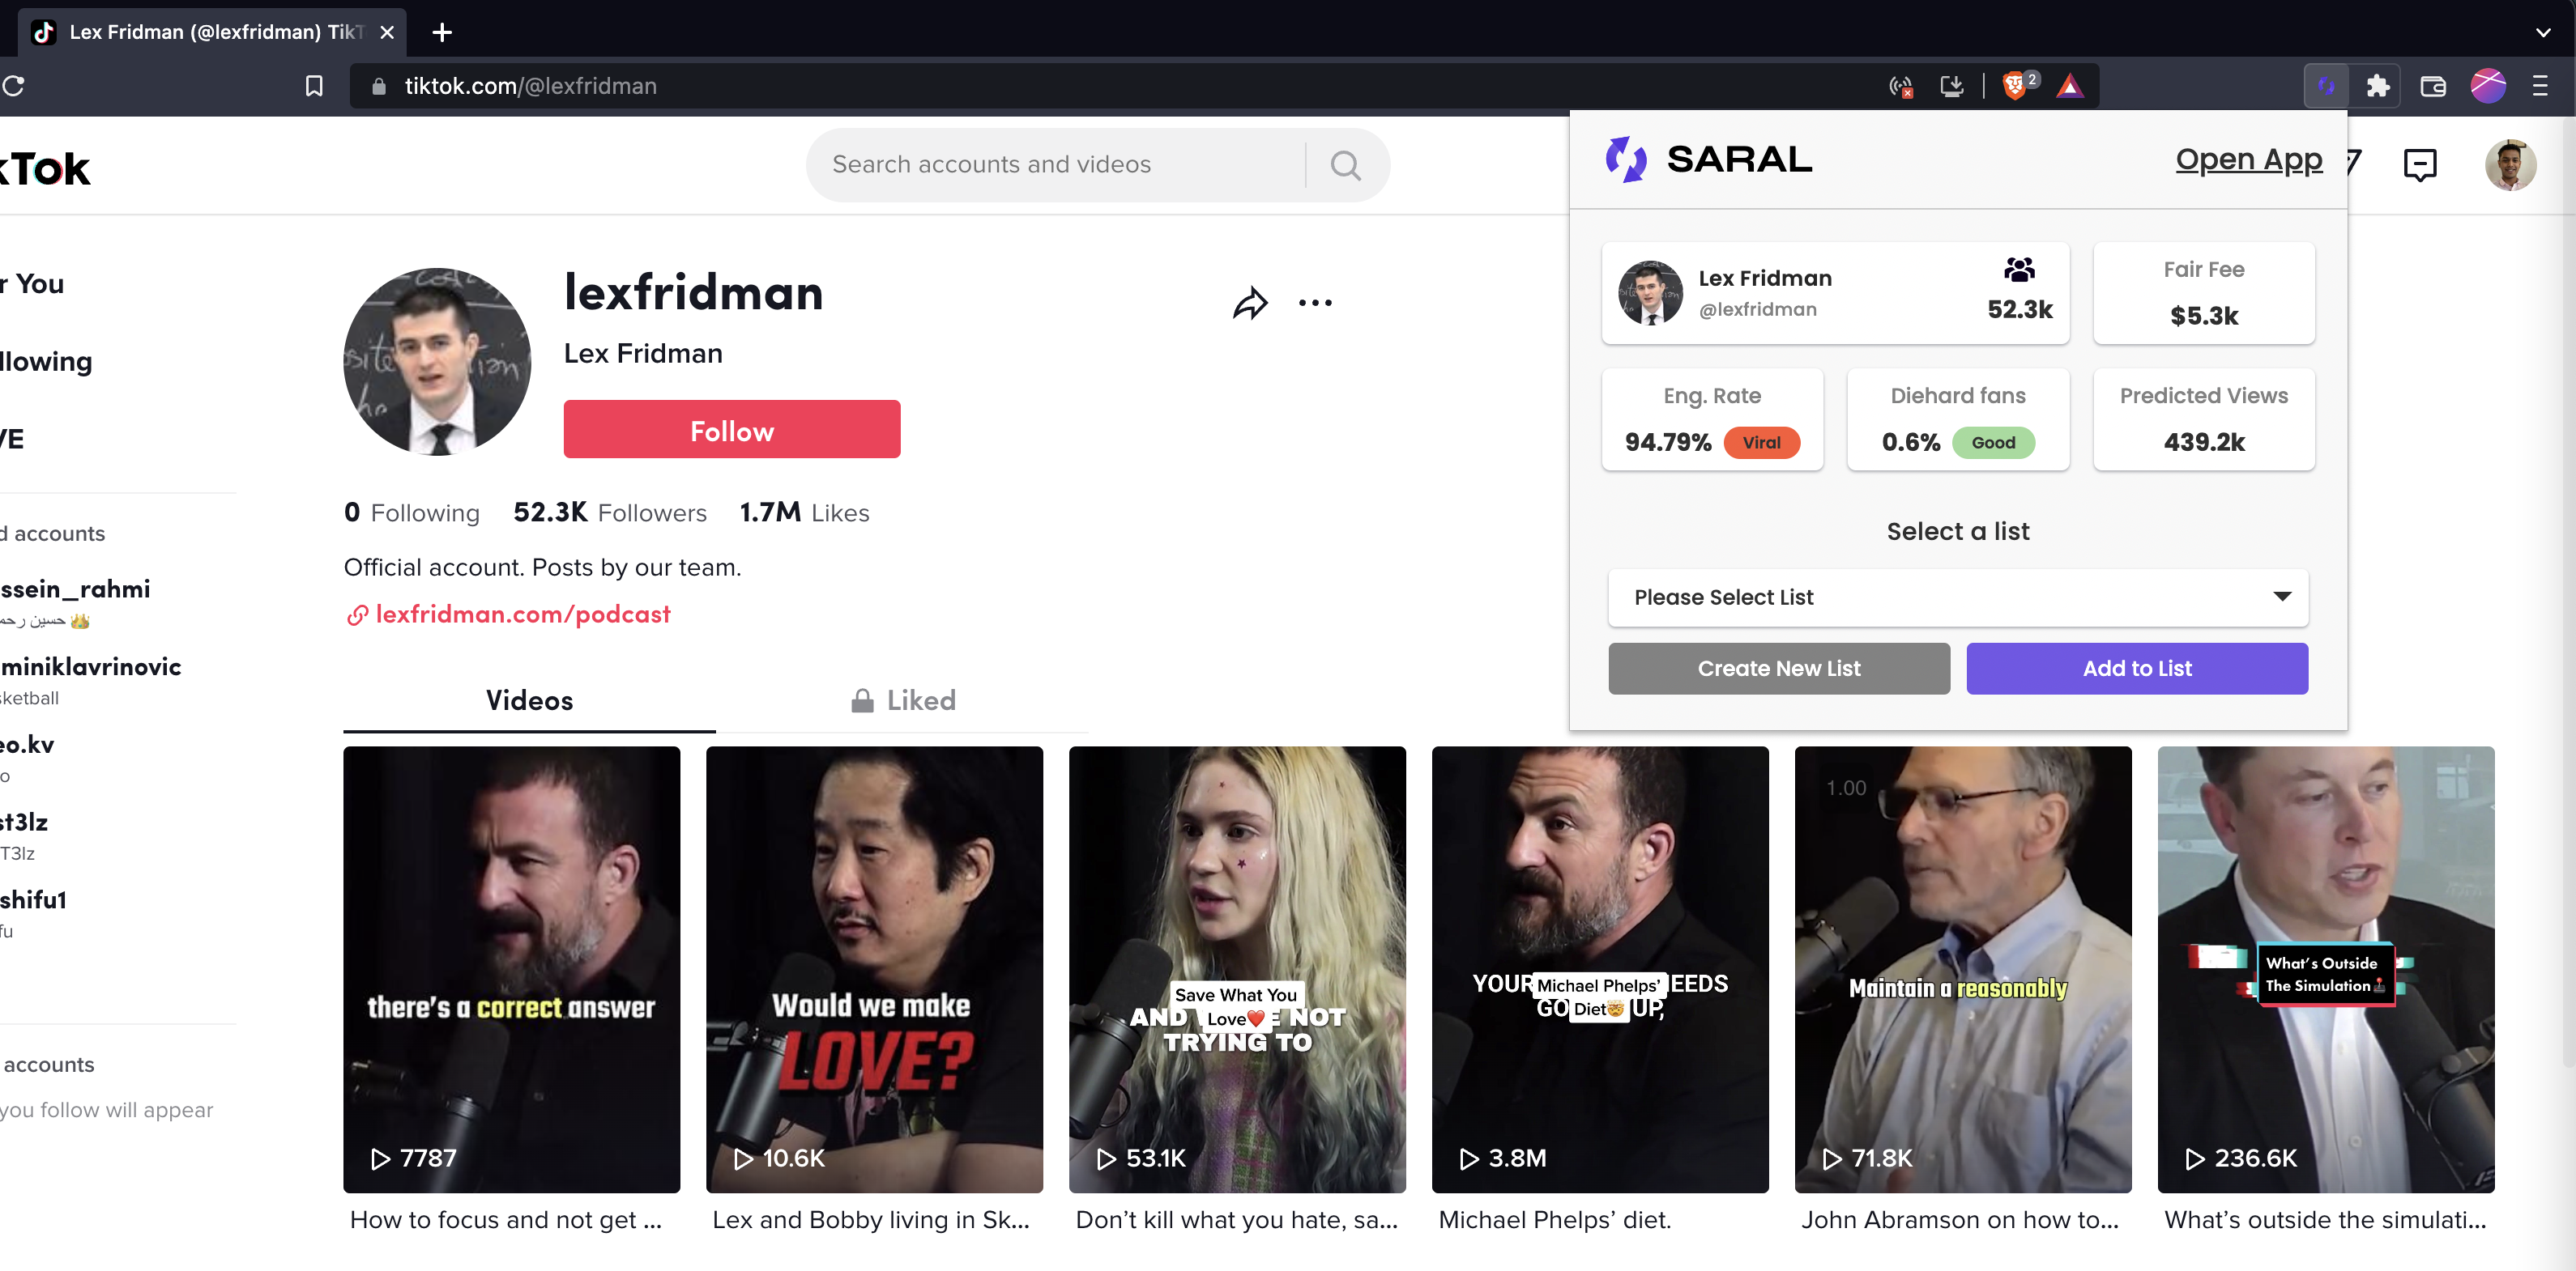This screenshot has width=2576, height=1271.
Task: Click the media casting icon in address bar
Action: [1901, 86]
